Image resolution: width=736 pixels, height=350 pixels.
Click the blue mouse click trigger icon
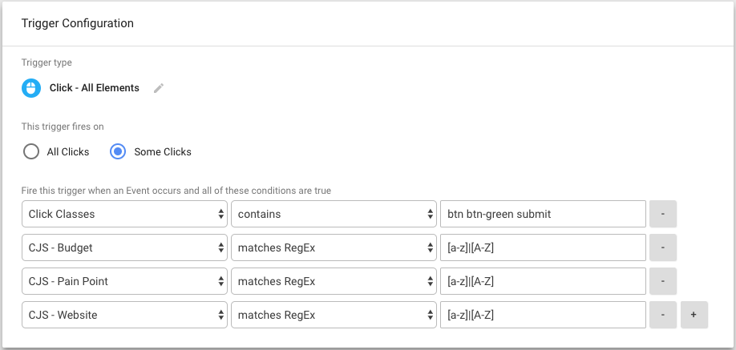[31, 88]
